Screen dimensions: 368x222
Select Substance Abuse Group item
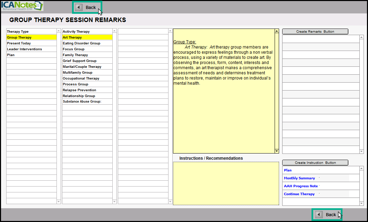[x=82, y=102]
